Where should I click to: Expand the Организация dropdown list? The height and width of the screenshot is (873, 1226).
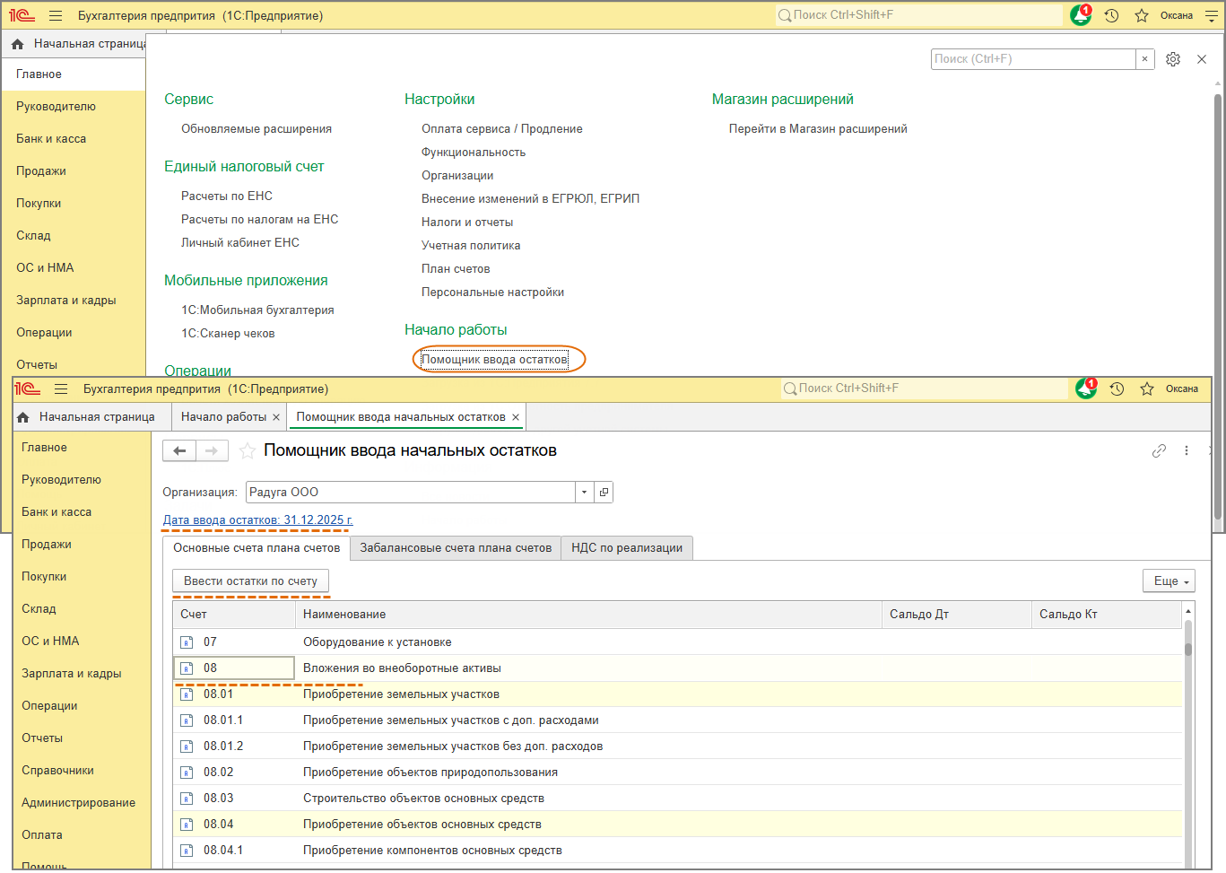coord(584,492)
